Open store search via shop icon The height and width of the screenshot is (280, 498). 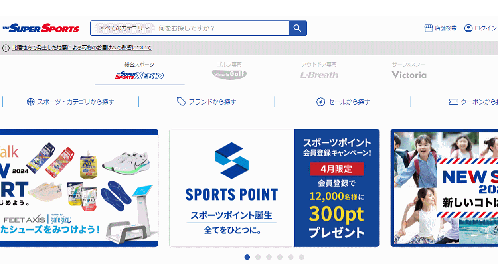click(429, 28)
